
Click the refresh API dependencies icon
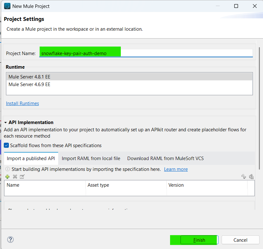[x=244, y=177]
